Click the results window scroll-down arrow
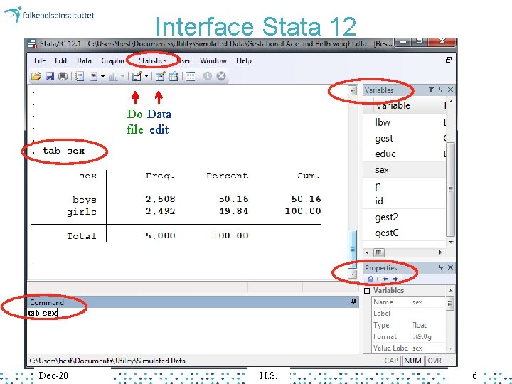Viewport: 512px width, 384px height. coord(352,274)
